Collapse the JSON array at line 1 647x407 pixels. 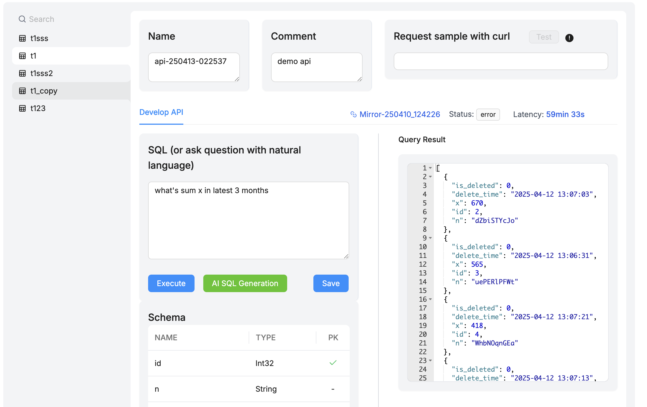[430, 168]
